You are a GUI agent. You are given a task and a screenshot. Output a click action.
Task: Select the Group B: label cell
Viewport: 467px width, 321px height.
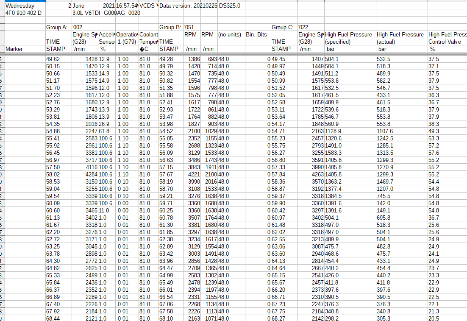point(170,27)
